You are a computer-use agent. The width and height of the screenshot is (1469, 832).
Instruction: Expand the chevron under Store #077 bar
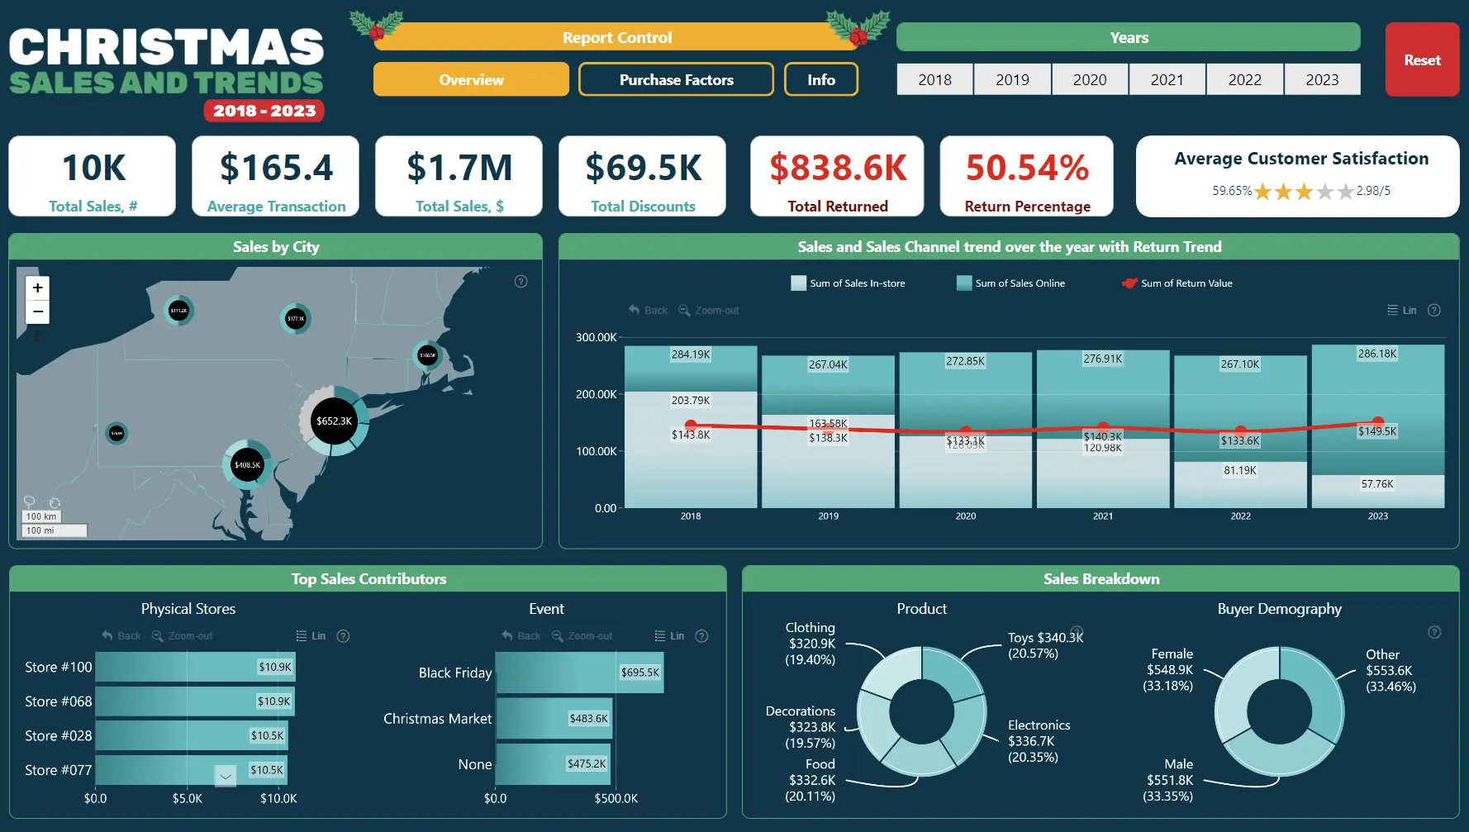click(x=225, y=776)
